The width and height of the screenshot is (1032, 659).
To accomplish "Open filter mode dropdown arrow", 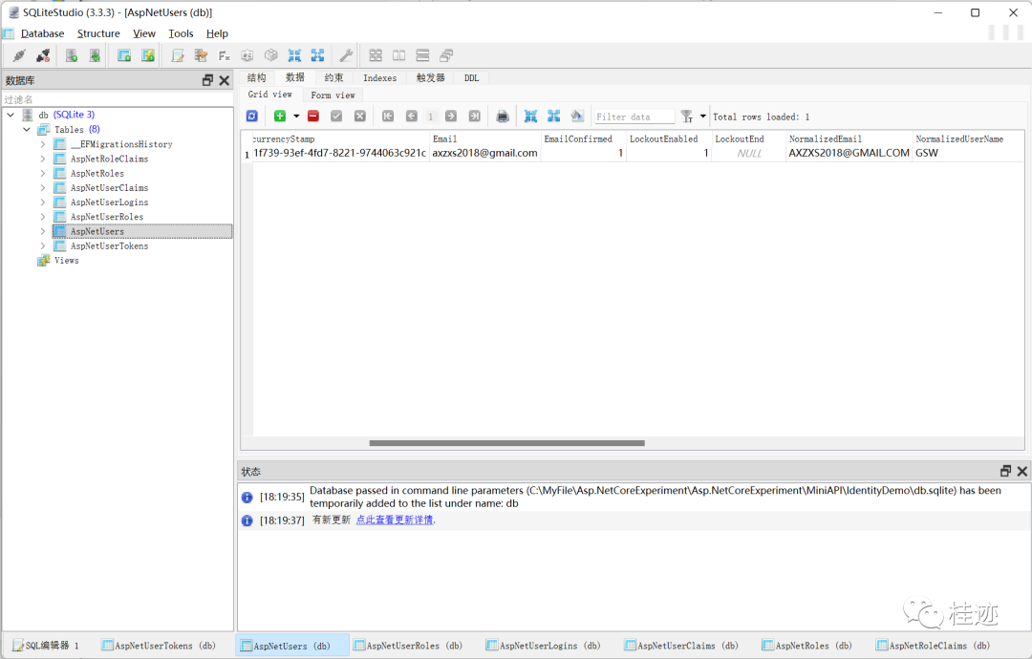I will pyautogui.click(x=703, y=117).
